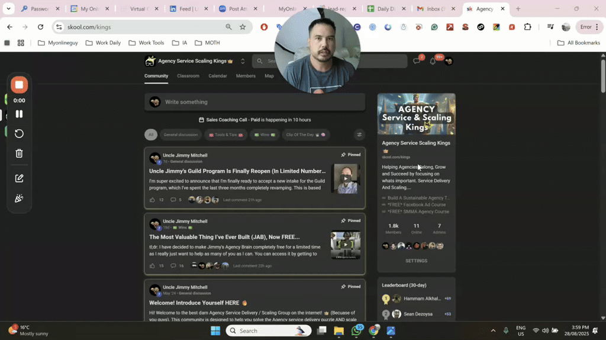
Task: Bookmark this page with the star icon
Action: (243, 27)
